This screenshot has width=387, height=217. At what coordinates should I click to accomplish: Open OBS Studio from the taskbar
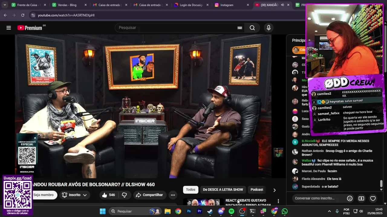(242, 211)
